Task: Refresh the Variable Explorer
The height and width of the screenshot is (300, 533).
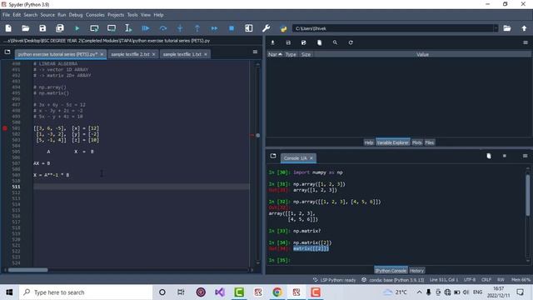Action: (351, 42)
